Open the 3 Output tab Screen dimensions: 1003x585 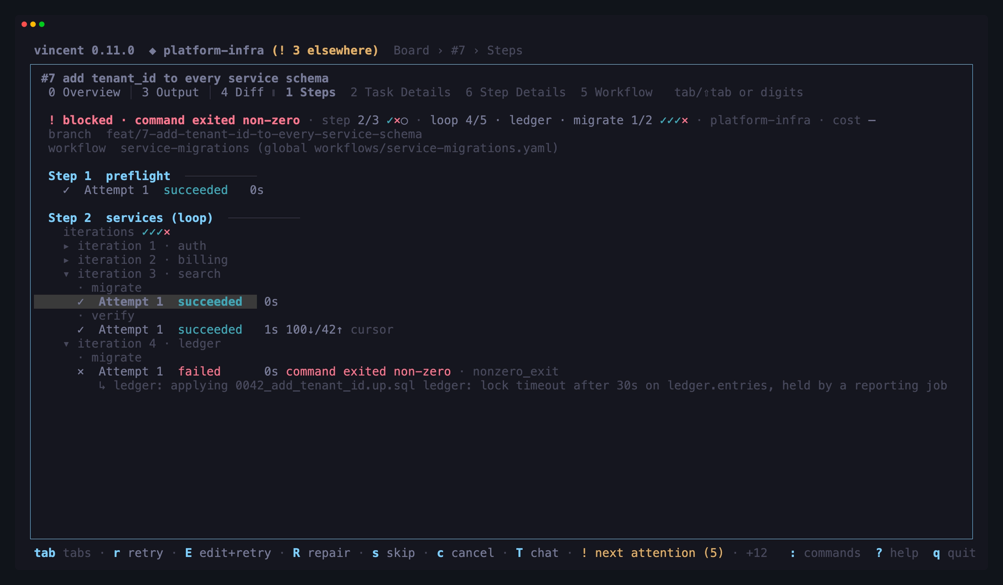tap(170, 92)
